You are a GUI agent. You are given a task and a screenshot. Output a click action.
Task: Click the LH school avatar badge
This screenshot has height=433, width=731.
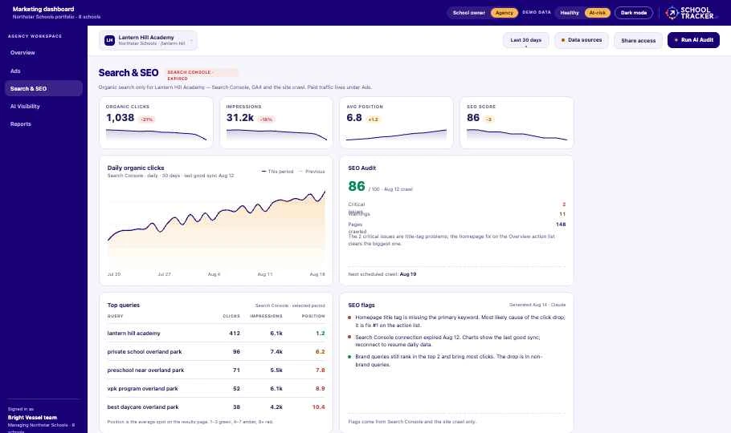(109, 41)
